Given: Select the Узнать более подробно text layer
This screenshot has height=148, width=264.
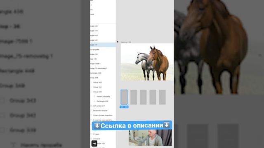Looking at the screenshot, I should [x=103, y=115].
